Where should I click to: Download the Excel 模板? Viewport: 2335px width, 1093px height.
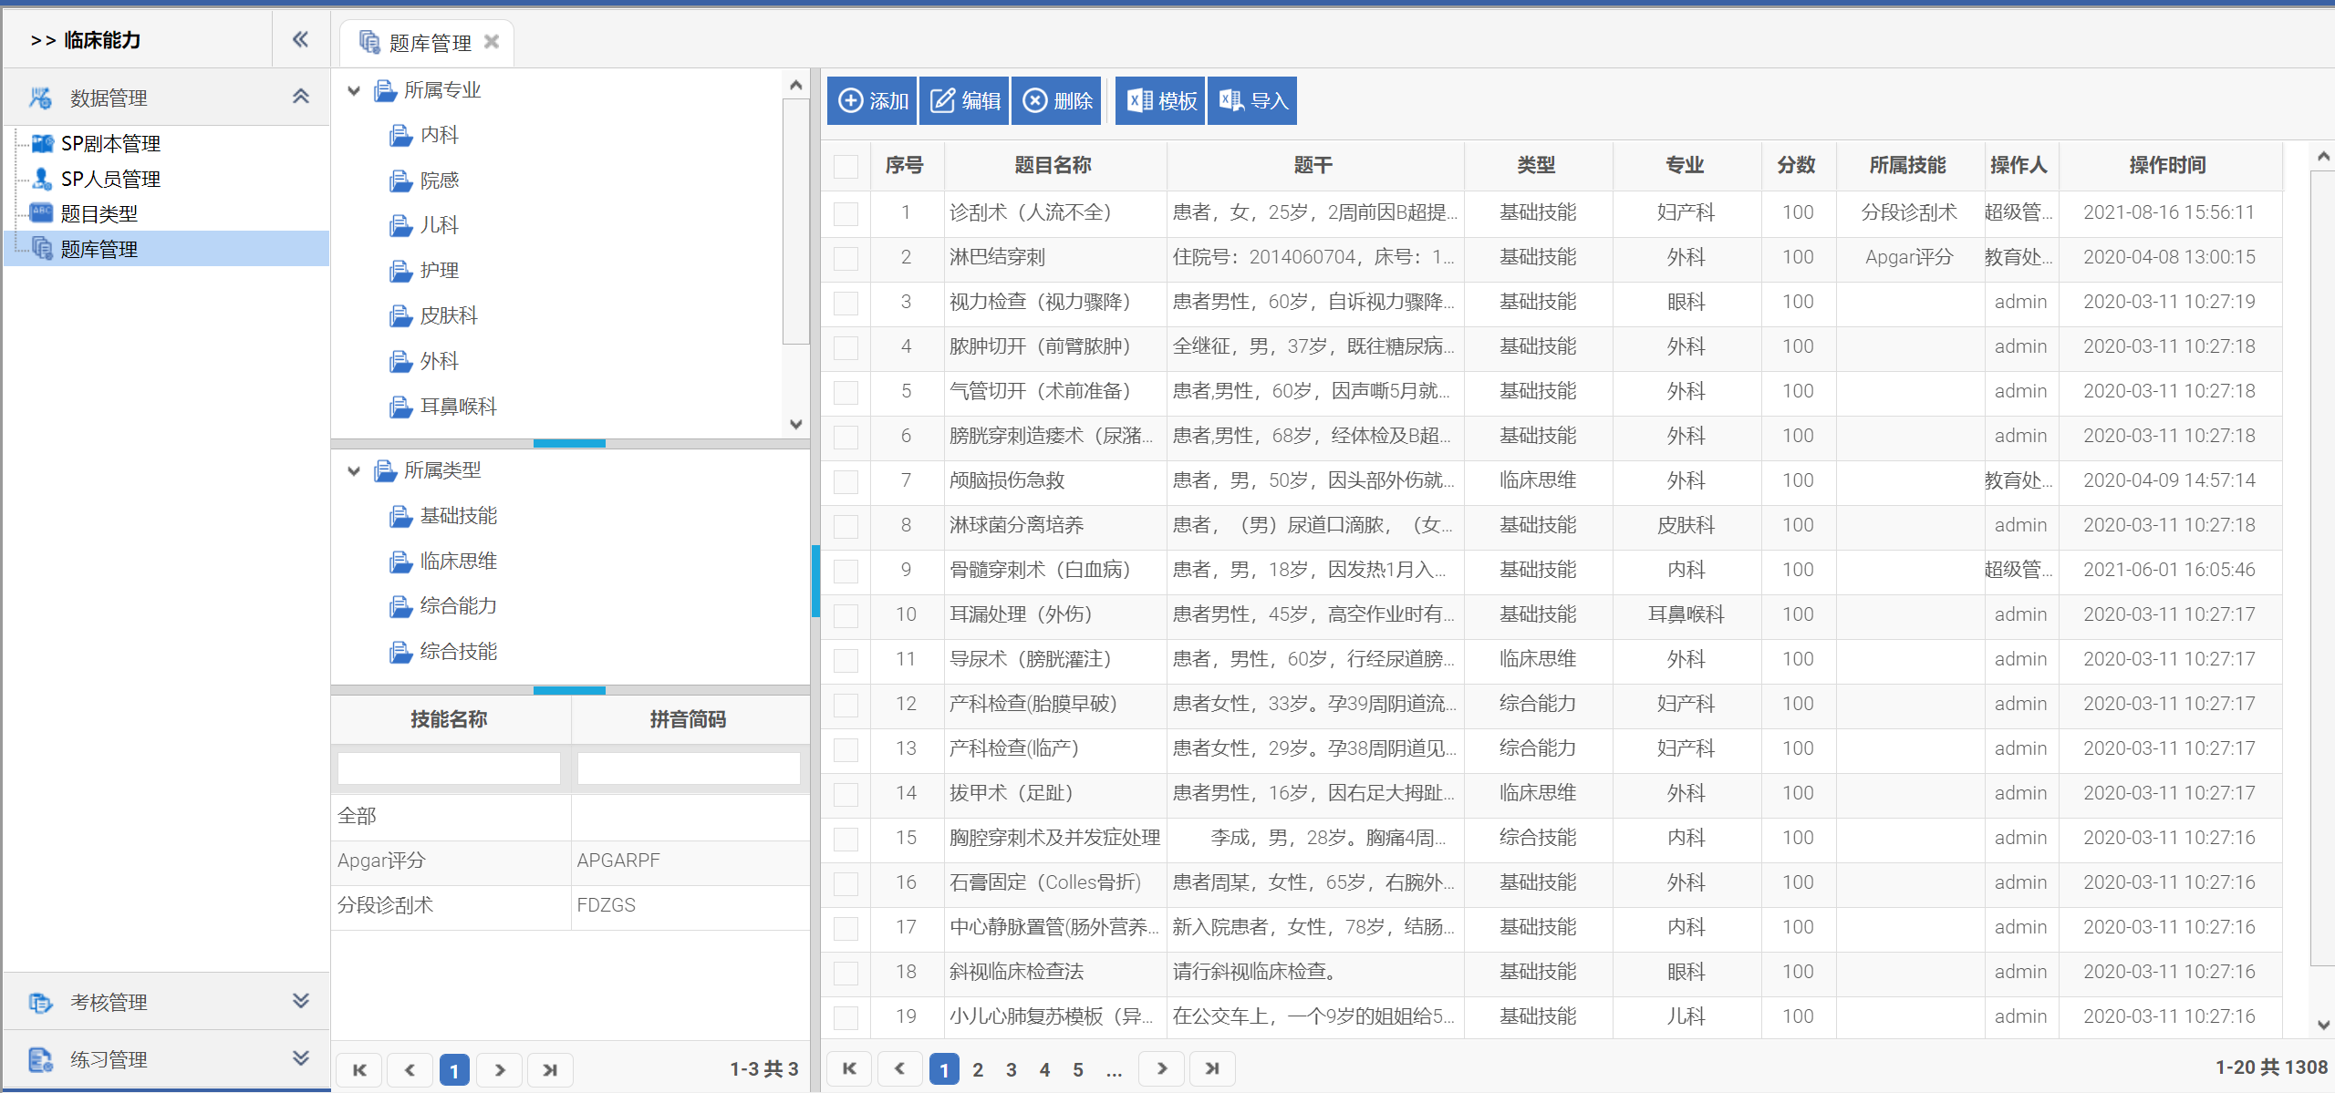coord(1160,100)
